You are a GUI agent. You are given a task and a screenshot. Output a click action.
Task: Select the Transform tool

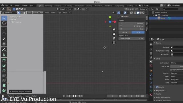pos(4,44)
